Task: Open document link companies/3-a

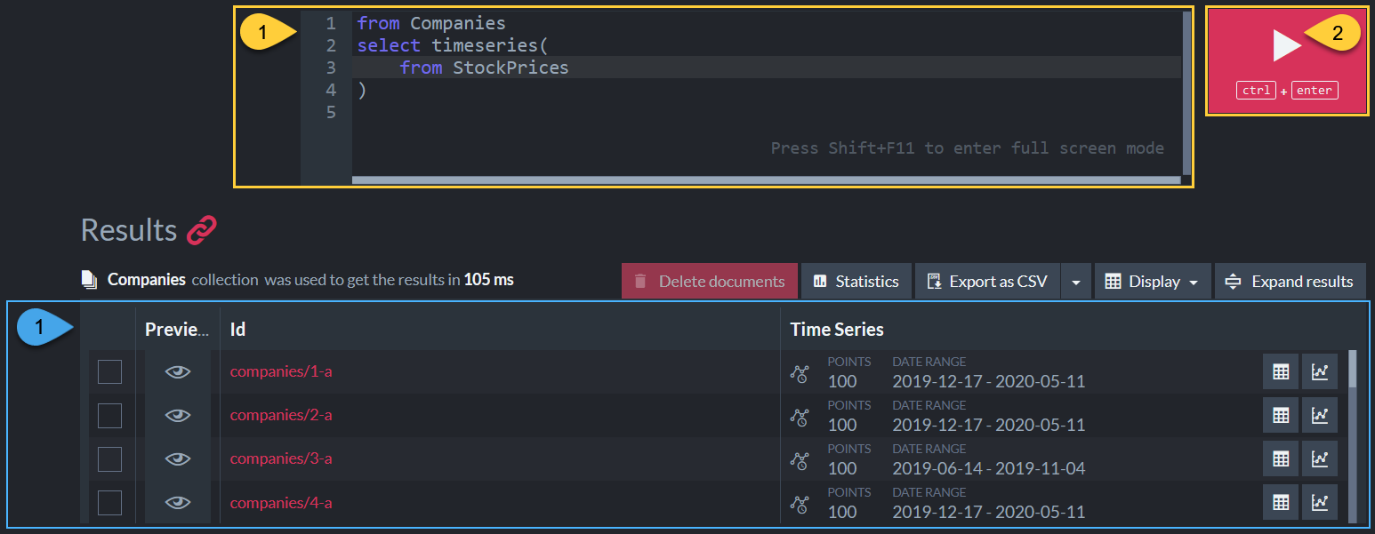Action: coord(281,458)
